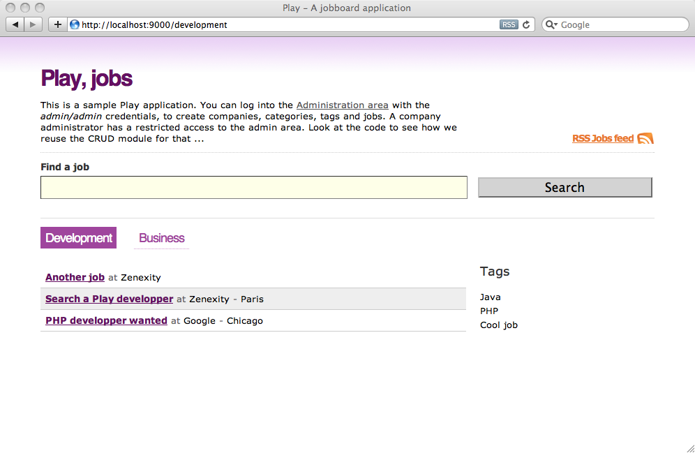Select the Cool job tag
Image resolution: width=695 pixels, height=453 pixels.
(x=498, y=325)
